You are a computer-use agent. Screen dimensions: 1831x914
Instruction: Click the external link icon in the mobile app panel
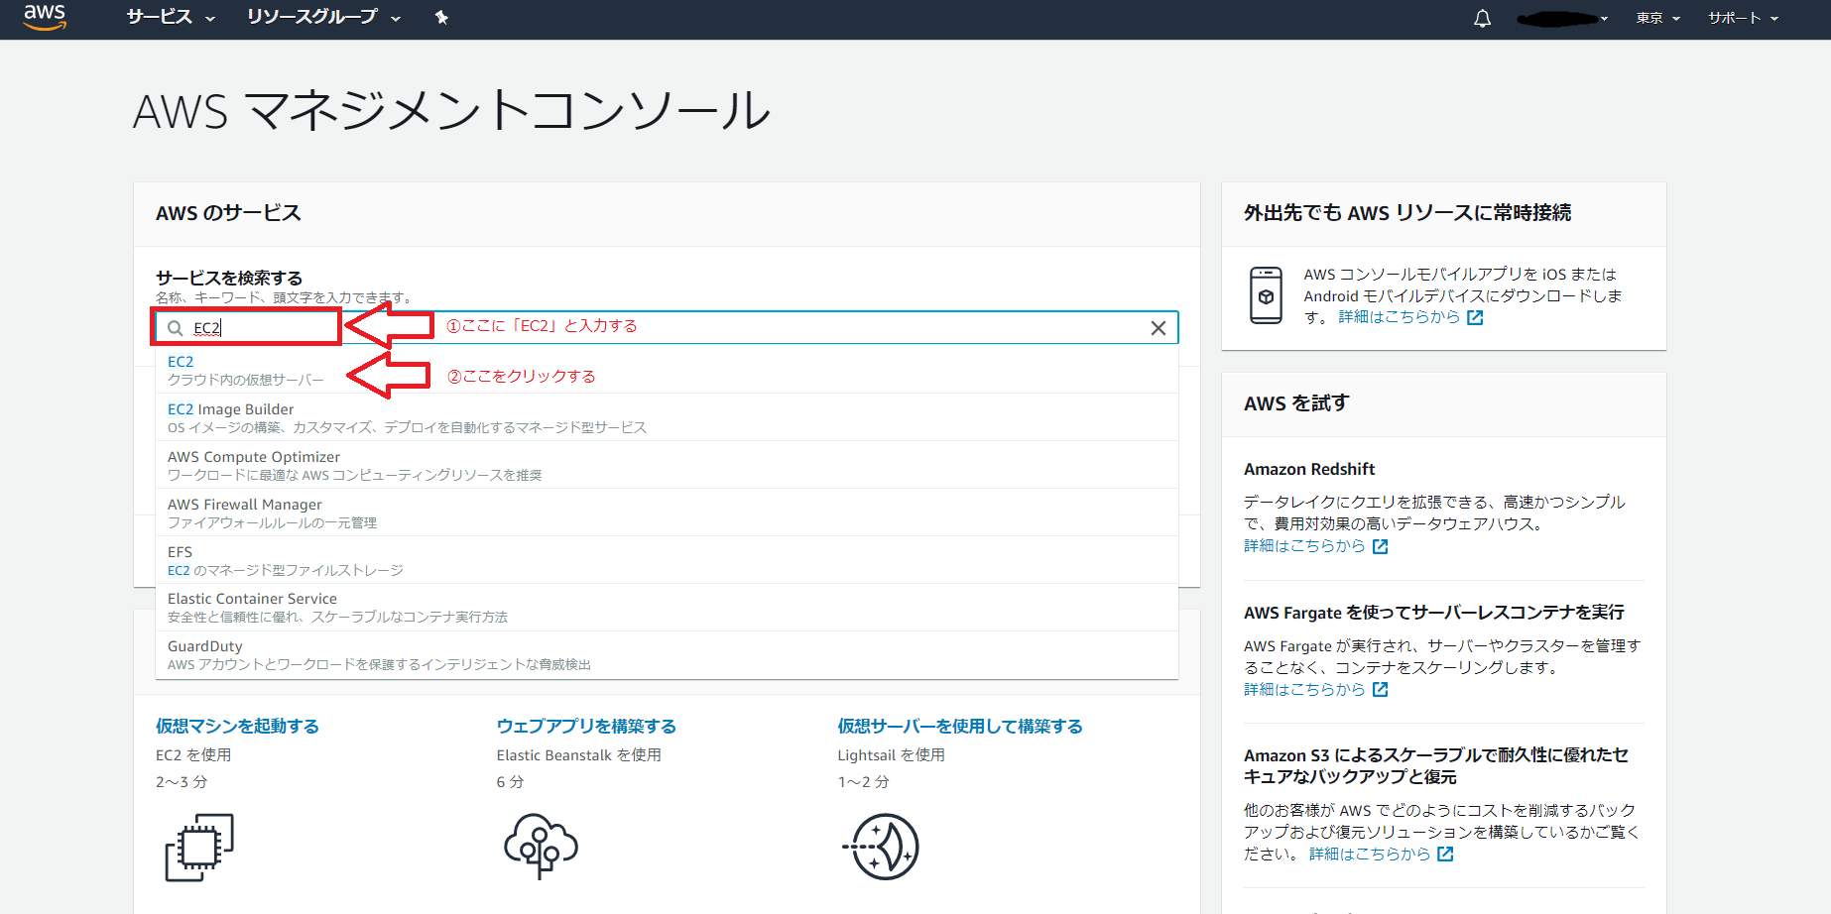[x=1476, y=317]
